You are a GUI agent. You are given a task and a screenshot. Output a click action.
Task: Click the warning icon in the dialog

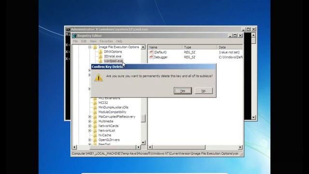(x=98, y=78)
